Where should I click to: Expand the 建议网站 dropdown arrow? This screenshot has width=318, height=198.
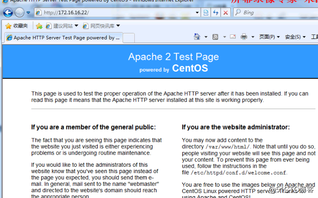(76, 26)
